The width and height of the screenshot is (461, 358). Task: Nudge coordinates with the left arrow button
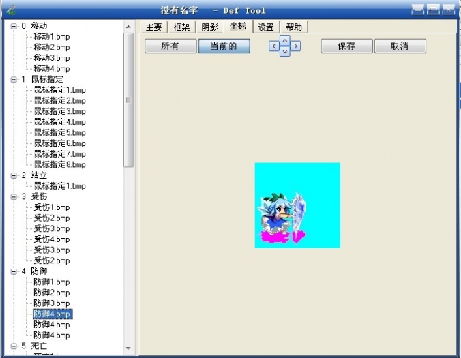273,46
